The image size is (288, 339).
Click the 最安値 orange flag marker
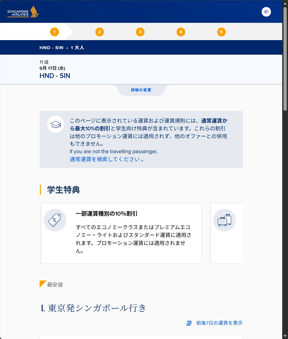(x=43, y=284)
